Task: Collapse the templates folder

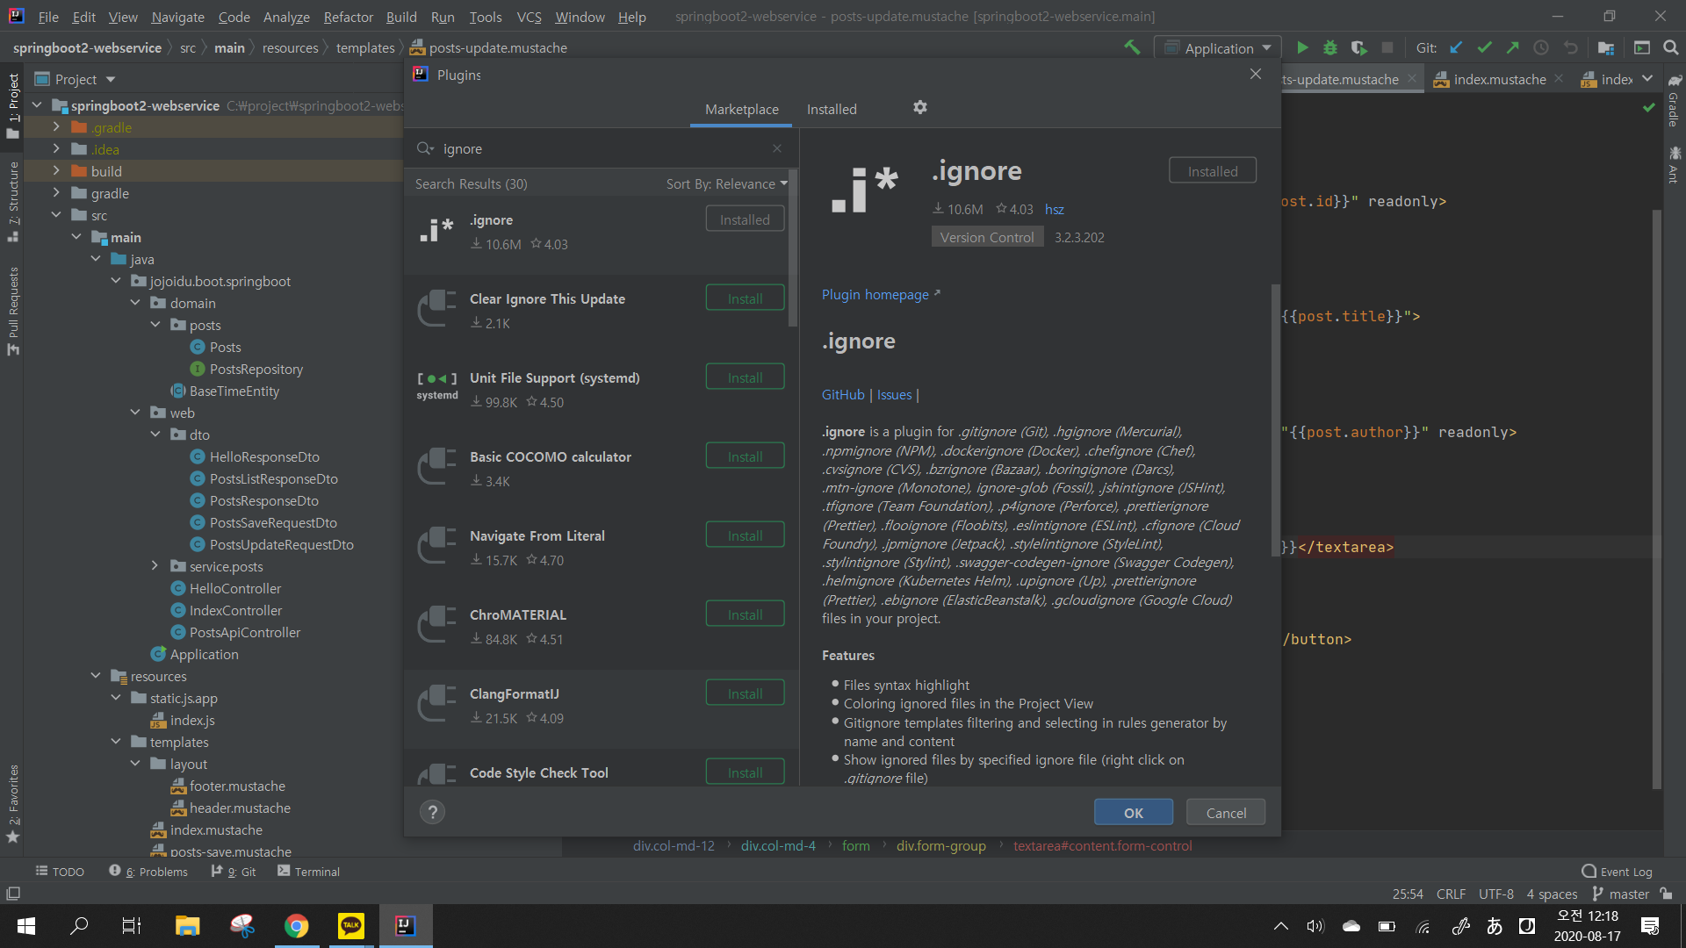Action: point(116,742)
